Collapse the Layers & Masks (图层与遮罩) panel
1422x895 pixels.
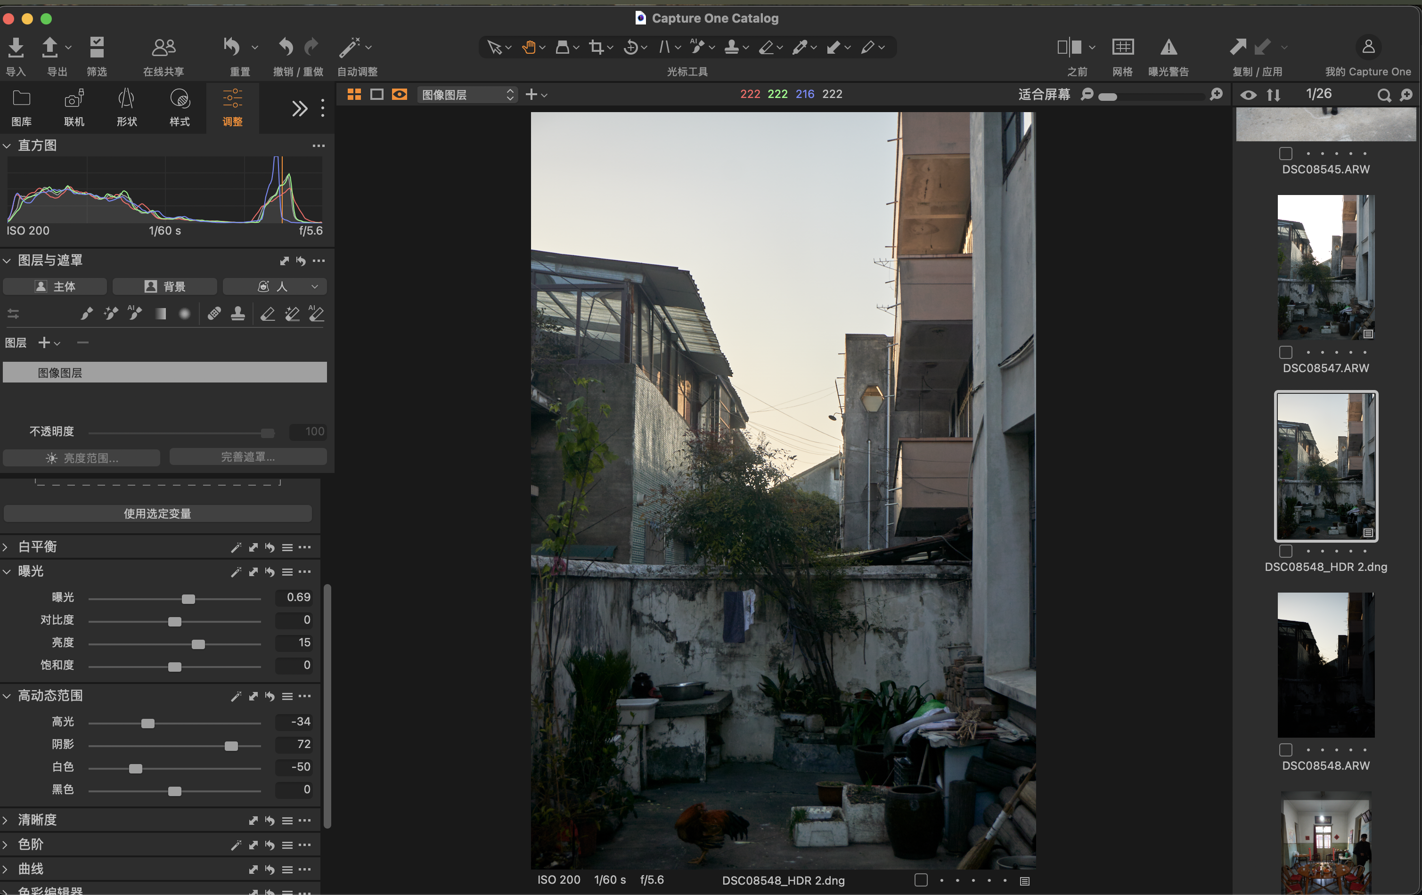click(7, 260)
